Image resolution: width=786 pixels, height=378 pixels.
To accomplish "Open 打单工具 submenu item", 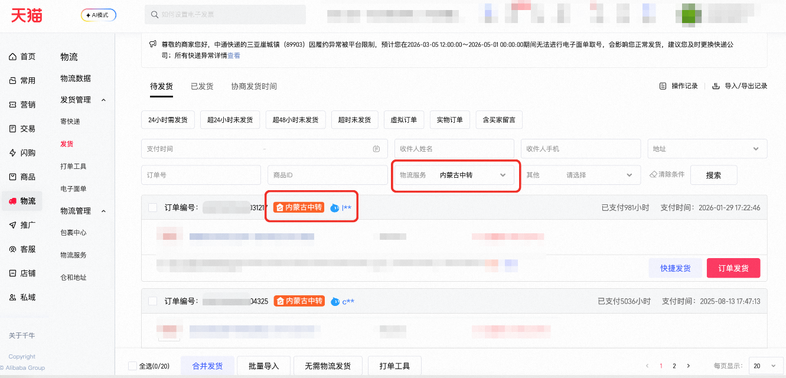I will (73, 167).
